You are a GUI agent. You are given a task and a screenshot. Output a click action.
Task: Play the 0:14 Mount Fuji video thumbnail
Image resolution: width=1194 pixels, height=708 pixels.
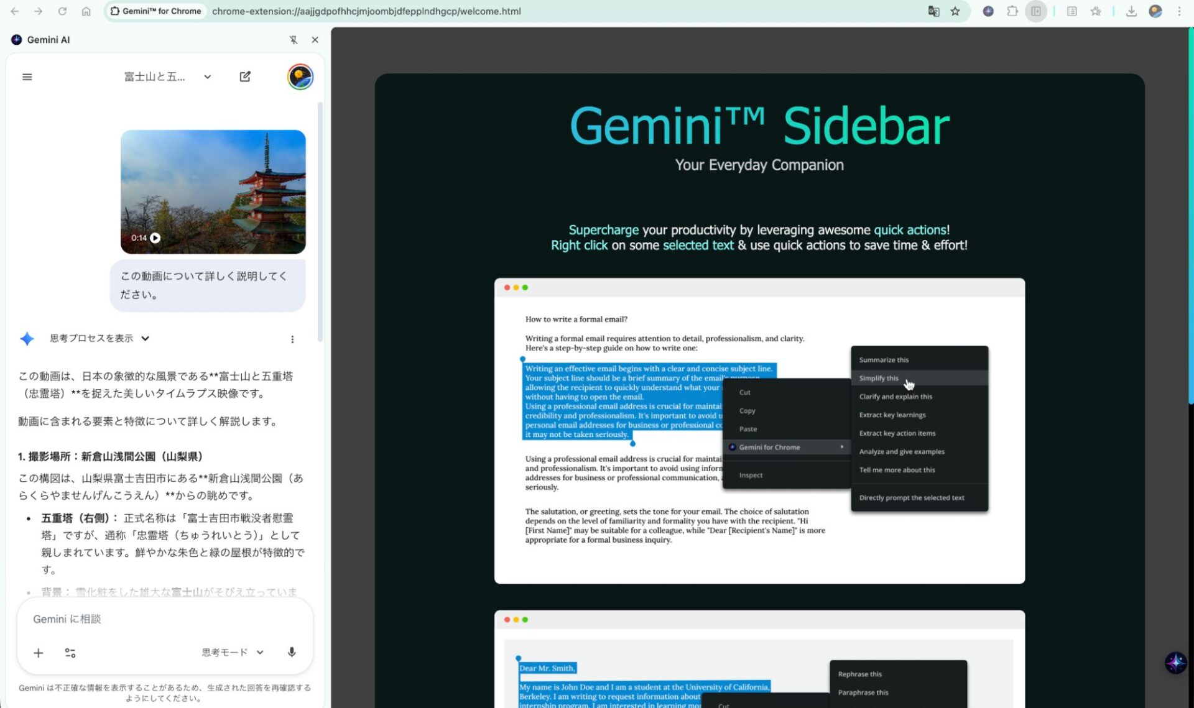click(155, 237)
